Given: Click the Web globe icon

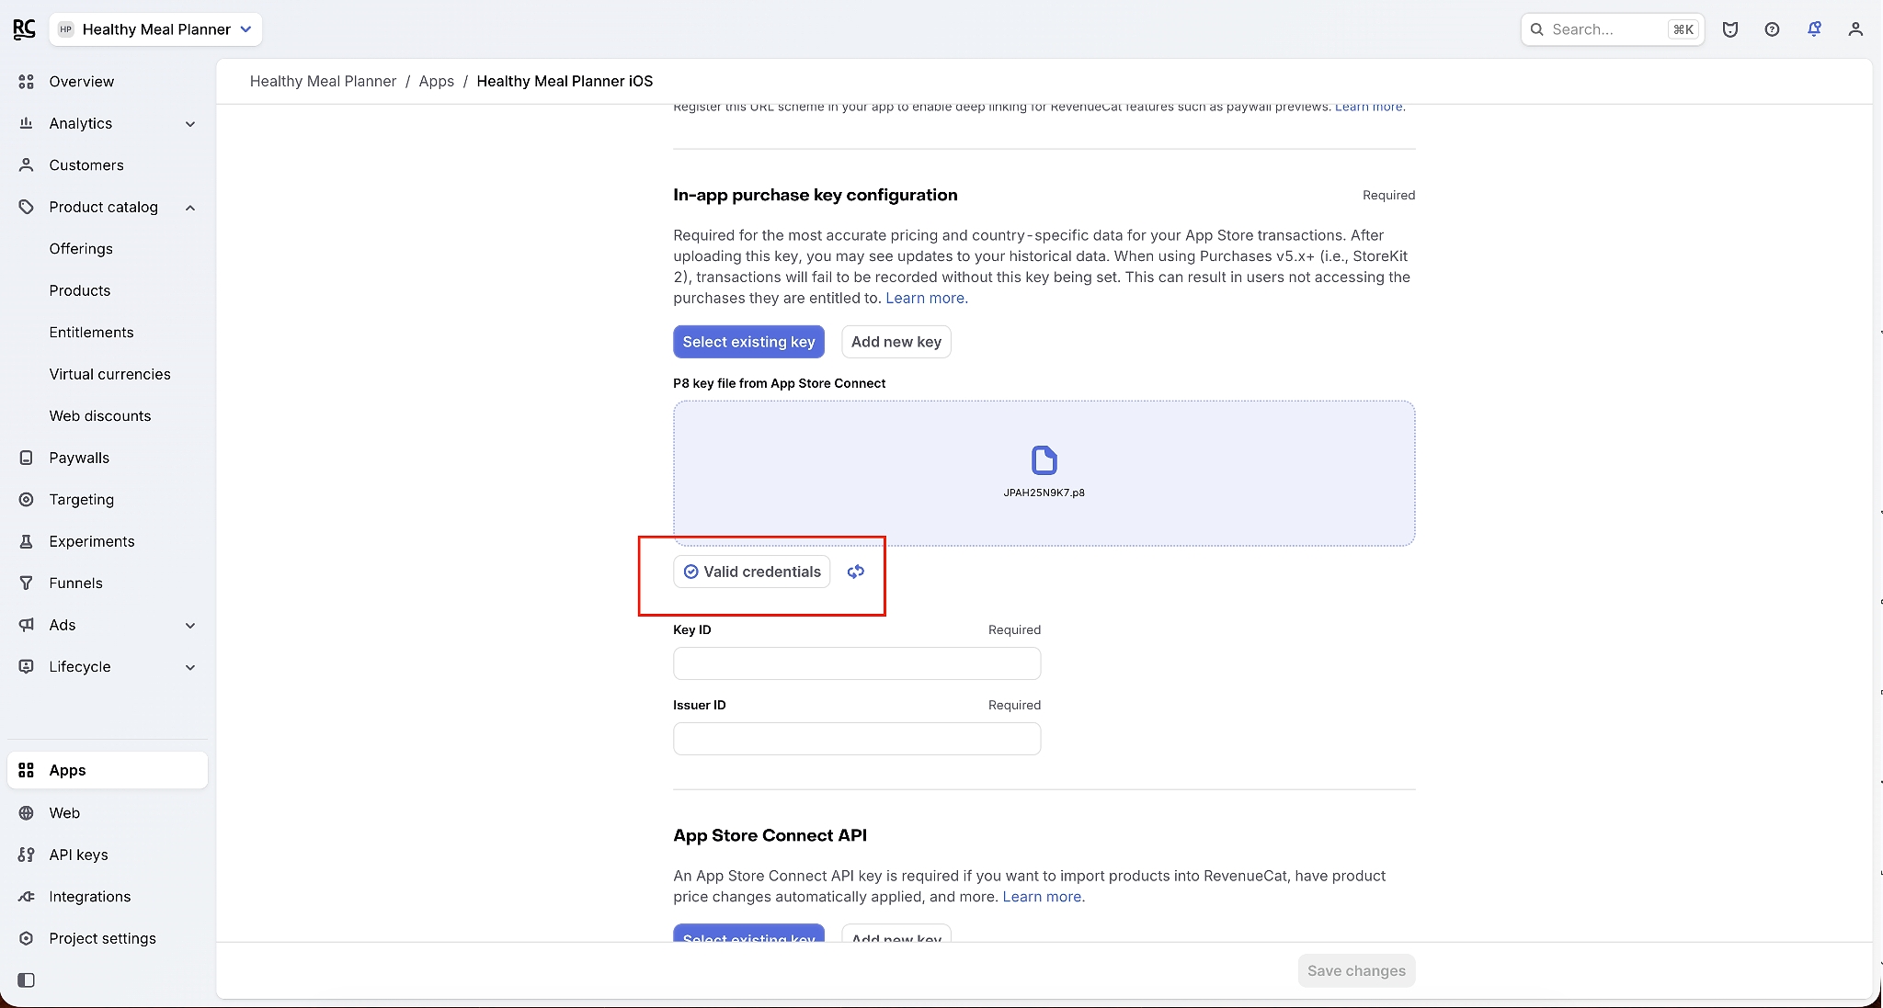Looking at the screenshot, I should [27, 813].
